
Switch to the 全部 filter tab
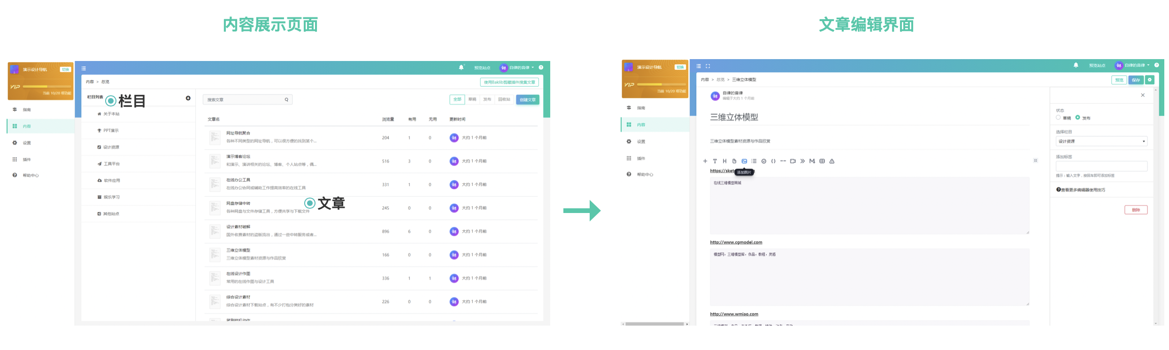click(x=457, y=99)
